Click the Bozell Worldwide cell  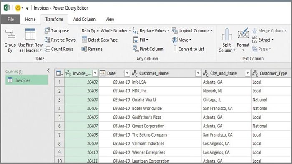pos(166,108)
